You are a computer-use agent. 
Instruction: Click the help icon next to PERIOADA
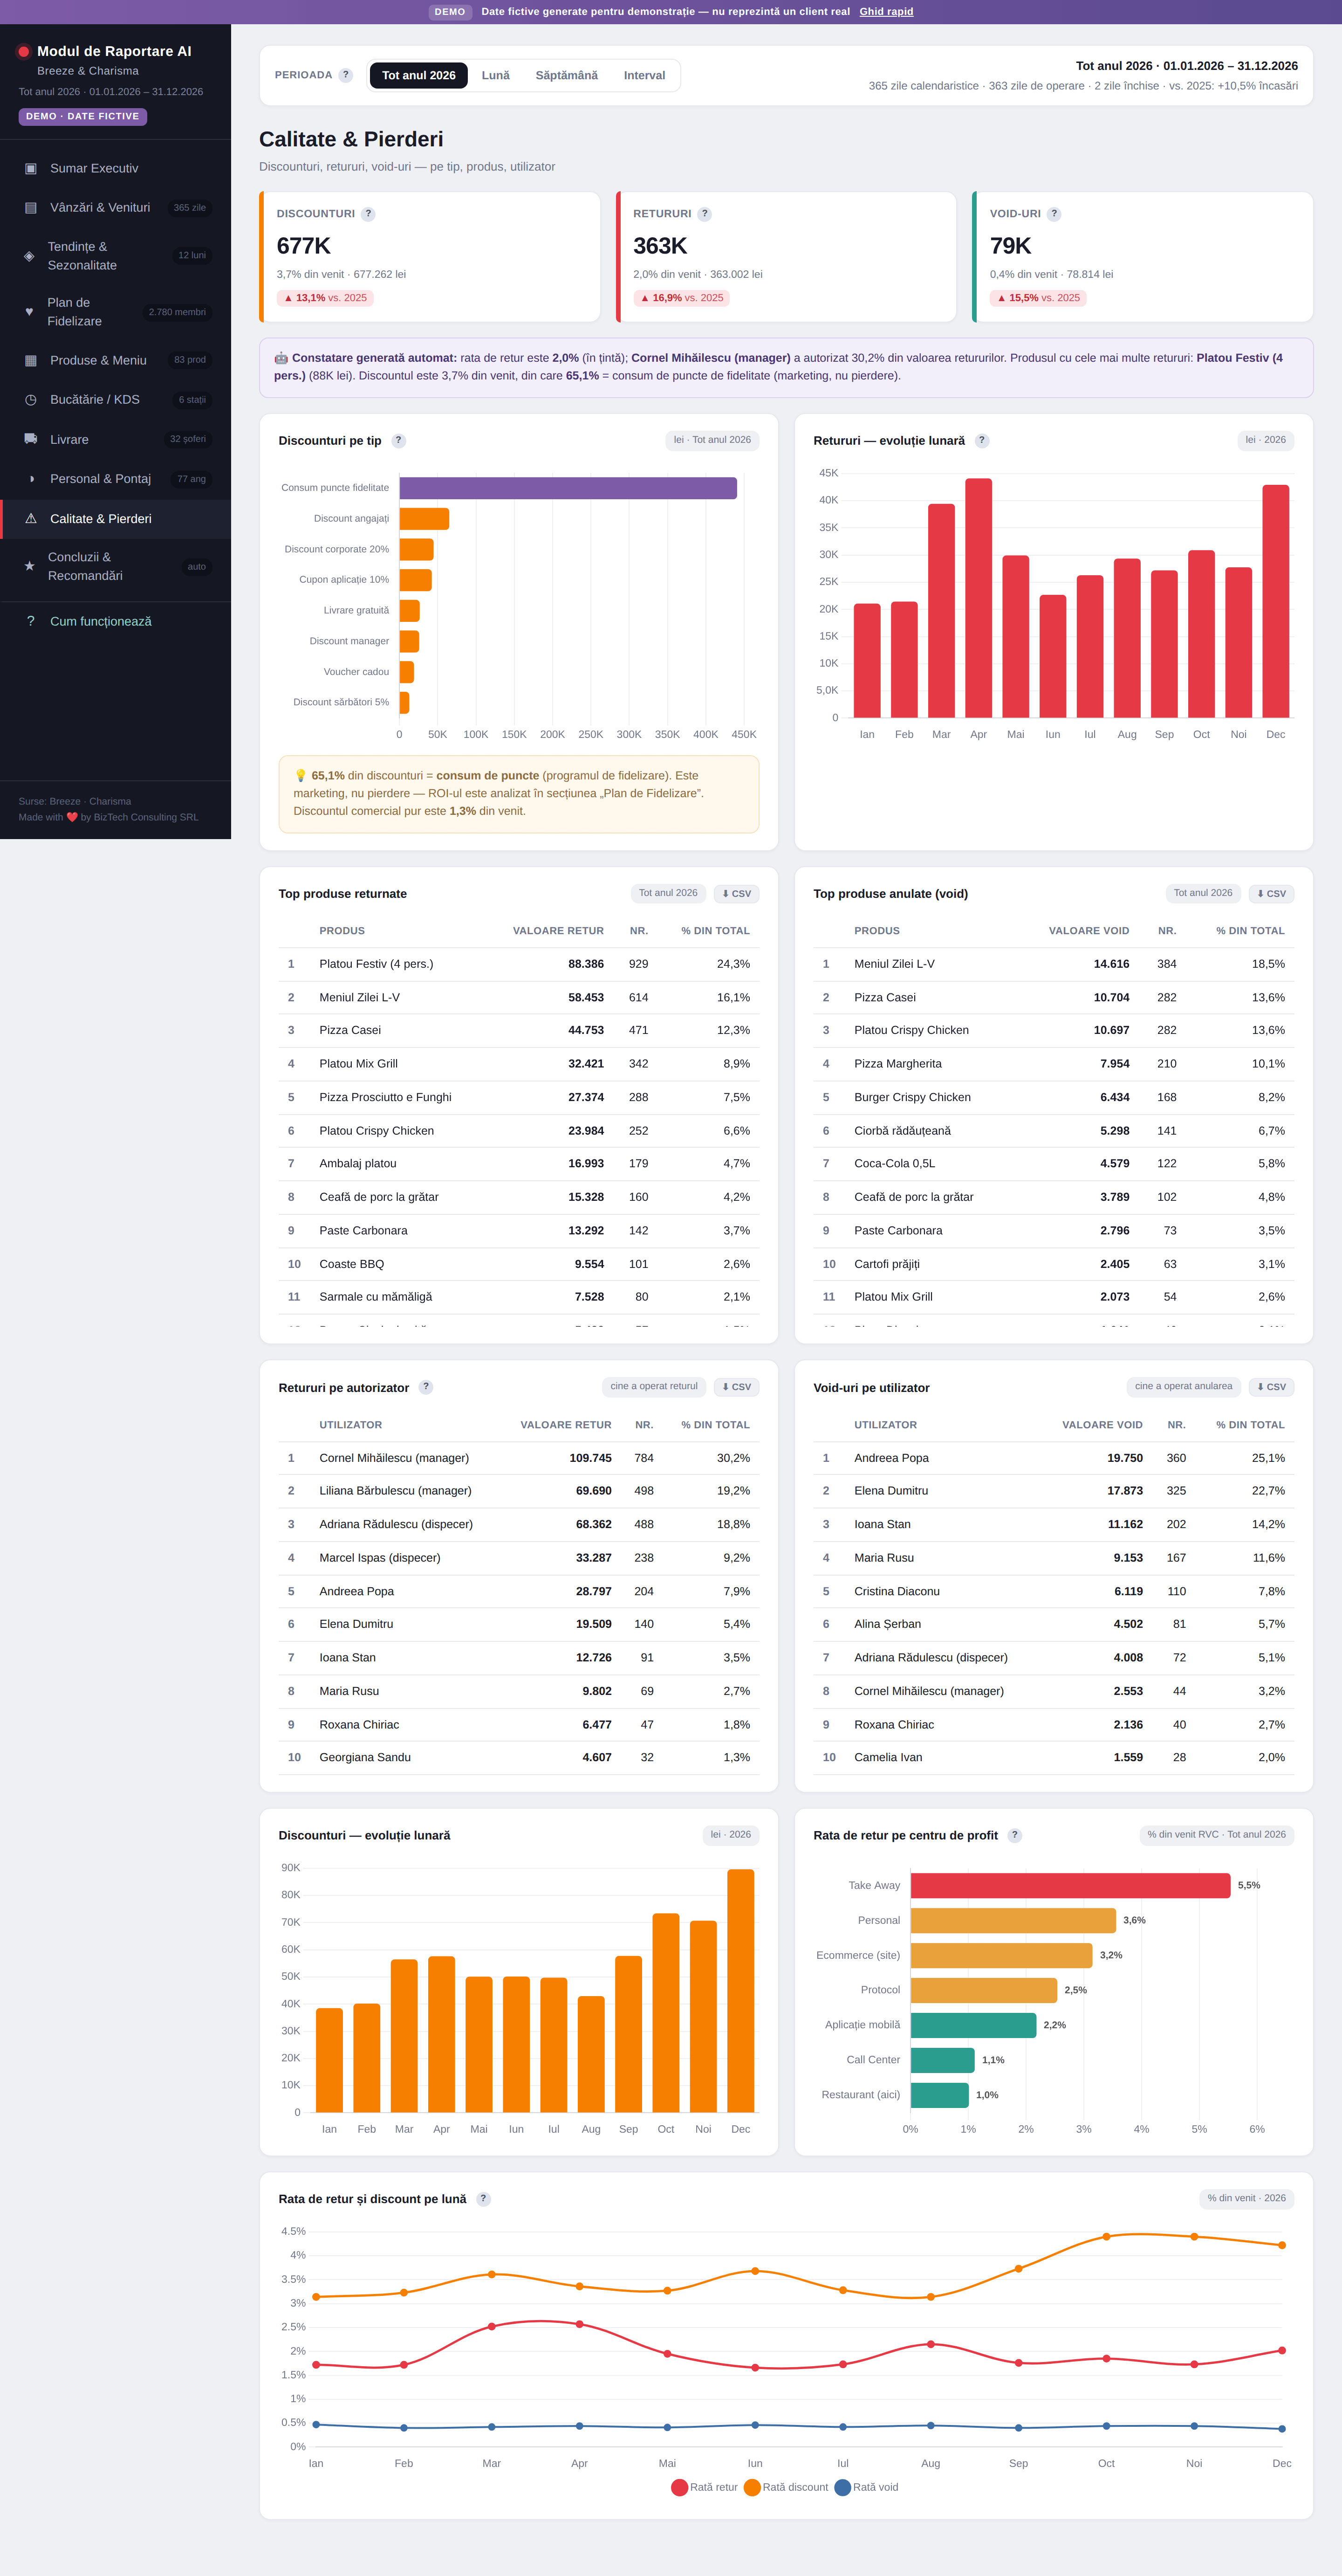pyautogui.click(x=346, y=75)
